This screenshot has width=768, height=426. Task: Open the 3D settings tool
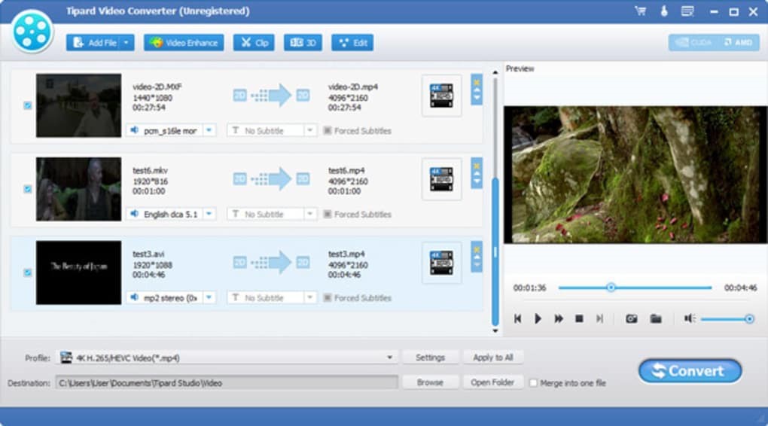tap(303, 43)
